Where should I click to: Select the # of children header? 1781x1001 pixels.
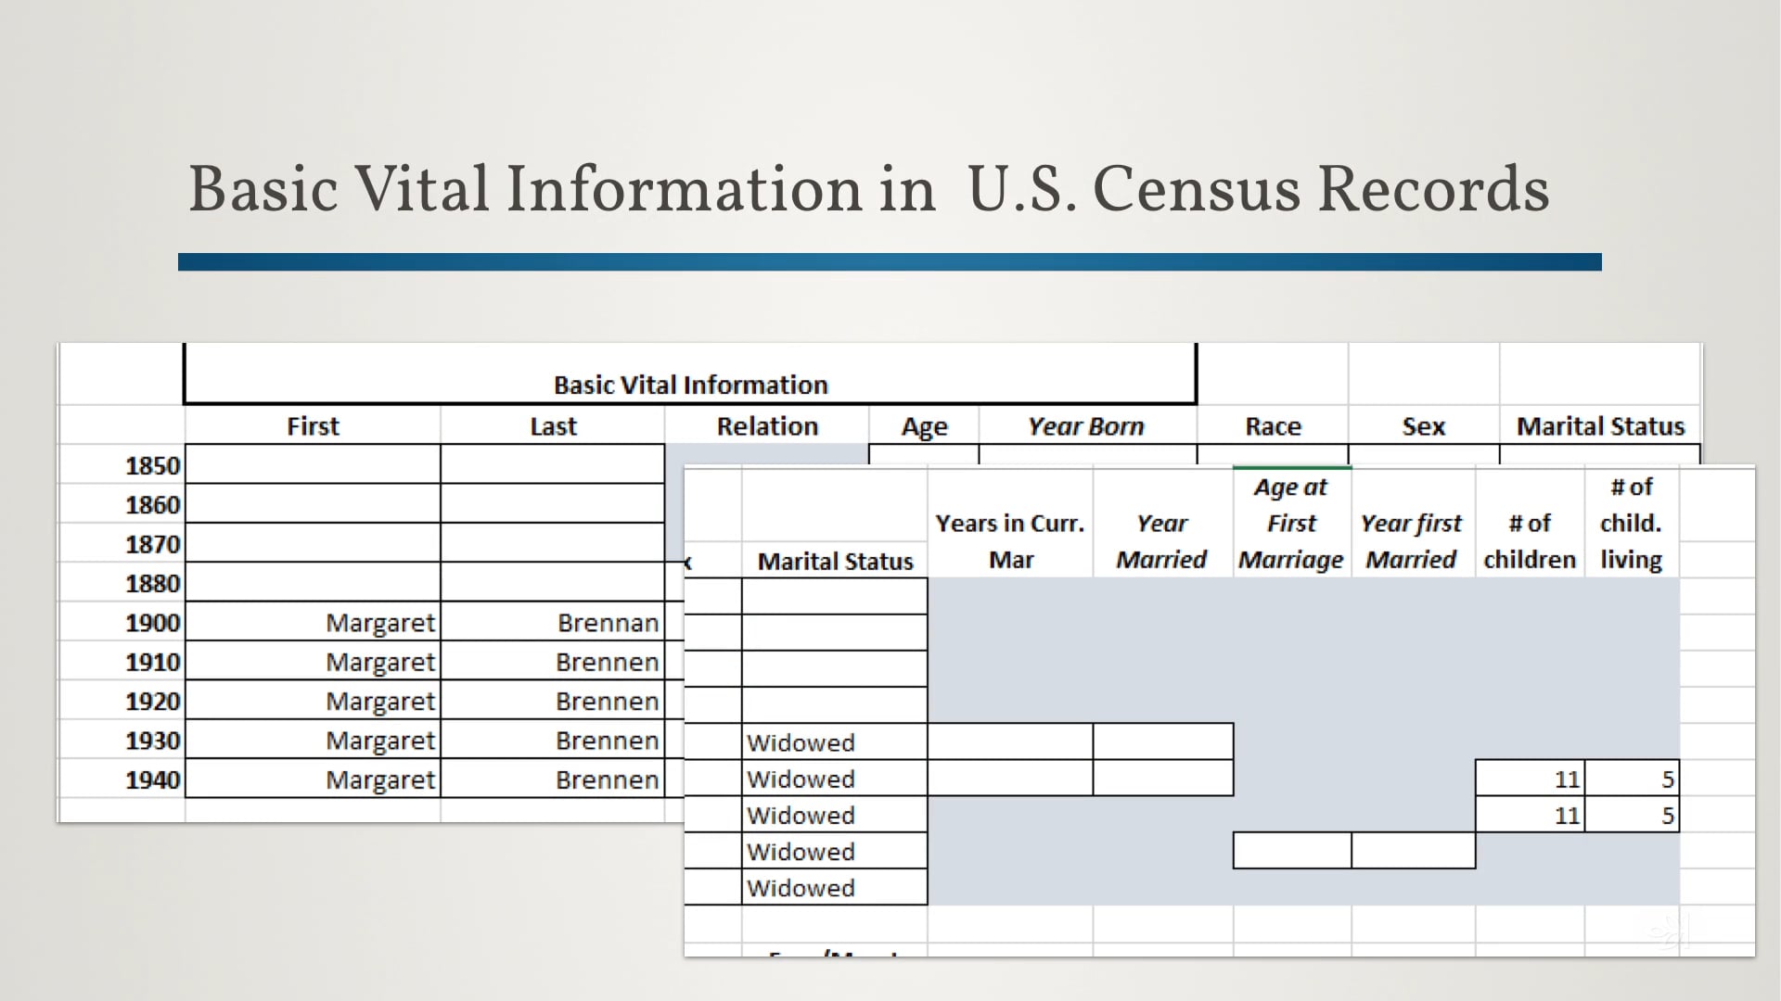click(x=1529, y=540)
